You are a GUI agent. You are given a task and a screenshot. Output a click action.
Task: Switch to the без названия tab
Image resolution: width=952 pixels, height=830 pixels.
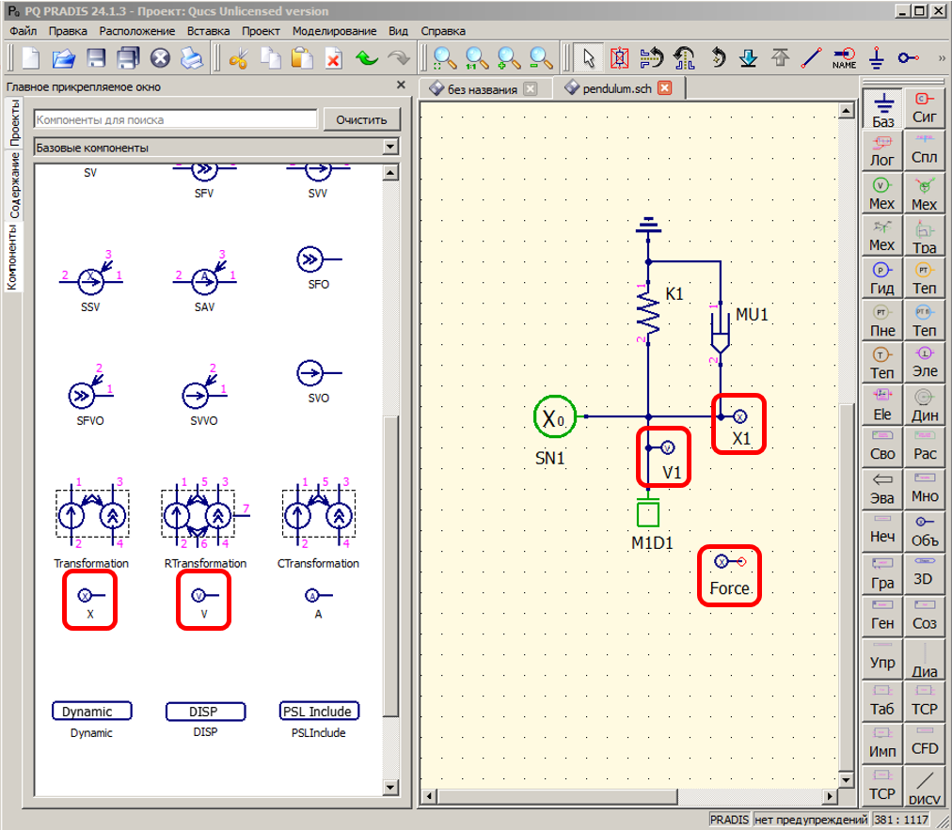point(482,89)
